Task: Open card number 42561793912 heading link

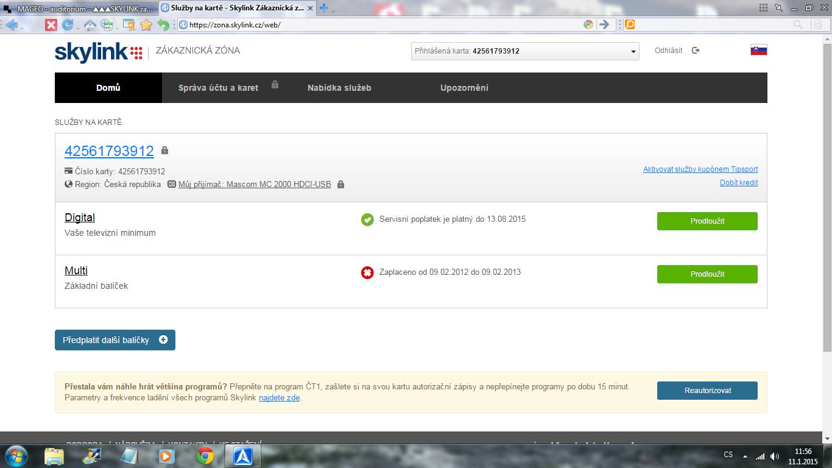Action: 109,151
